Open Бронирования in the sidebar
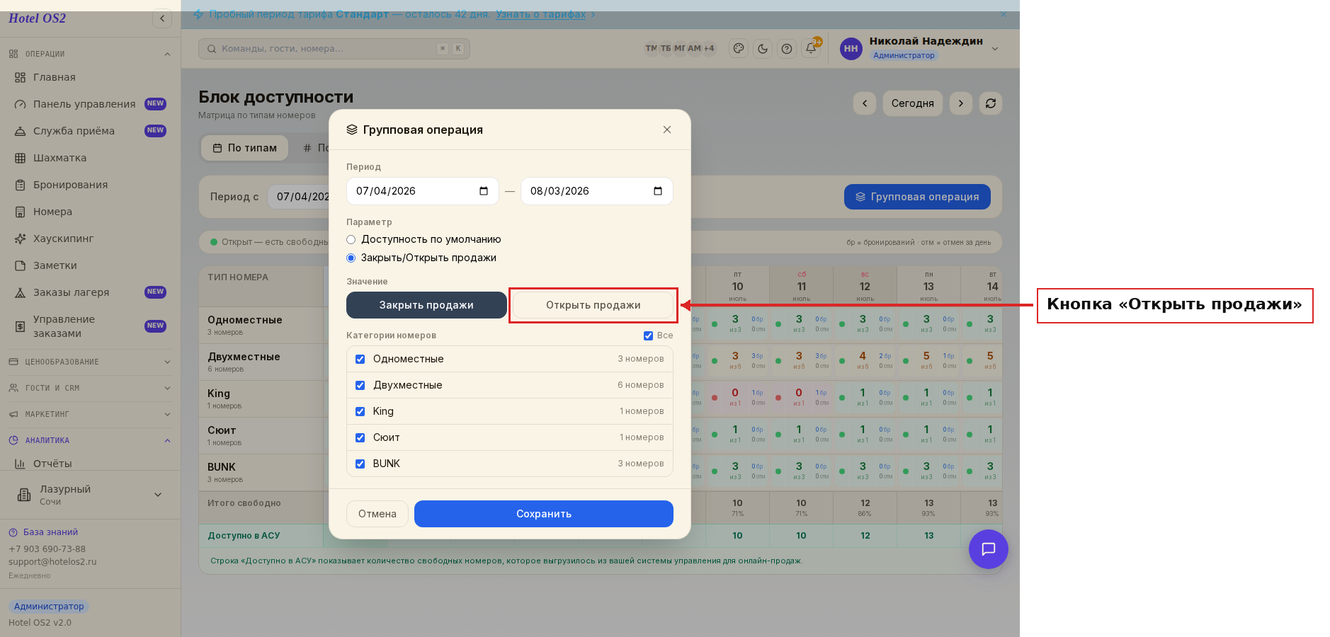 point(91,185)
